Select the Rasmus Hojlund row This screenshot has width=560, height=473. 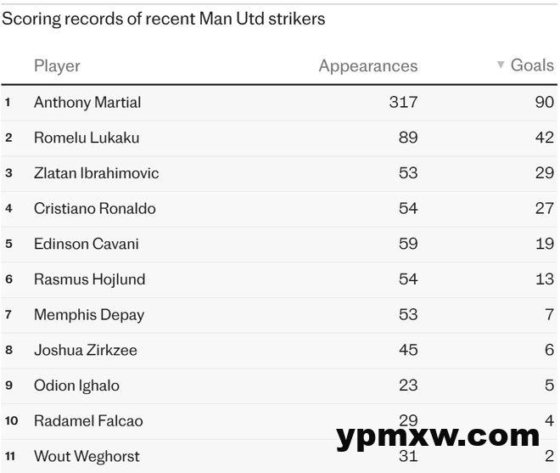(279, 279)
